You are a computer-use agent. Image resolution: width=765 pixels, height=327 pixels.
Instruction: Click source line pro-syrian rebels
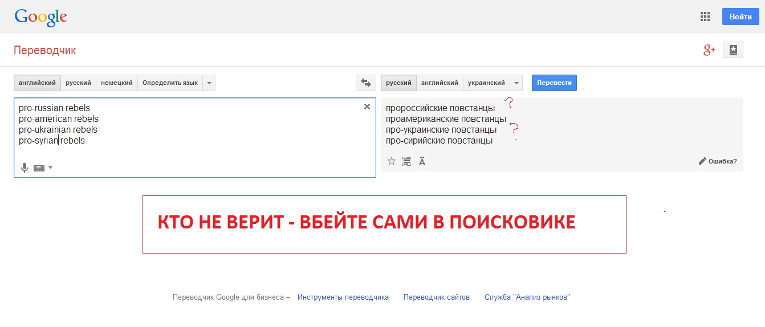coord(51,140)
